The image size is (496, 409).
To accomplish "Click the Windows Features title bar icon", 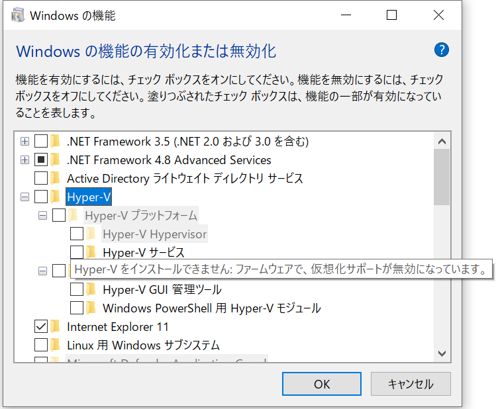I will pos(18,15).
